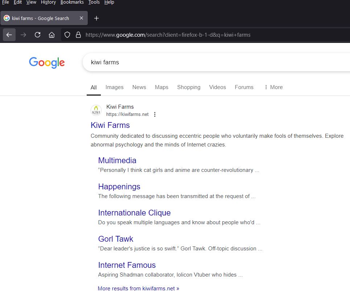The image size is (350, 294).
Task: Focus the Google search box containing kiwi farms
Action: tap(216, 63)
